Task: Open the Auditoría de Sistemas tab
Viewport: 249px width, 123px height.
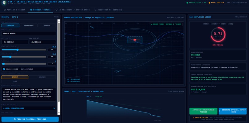Action: pyautogui.click(x=108, y=10)
